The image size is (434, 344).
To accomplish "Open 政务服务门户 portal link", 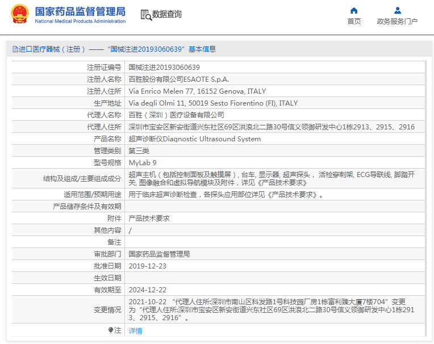I will (x=397, y=22).
